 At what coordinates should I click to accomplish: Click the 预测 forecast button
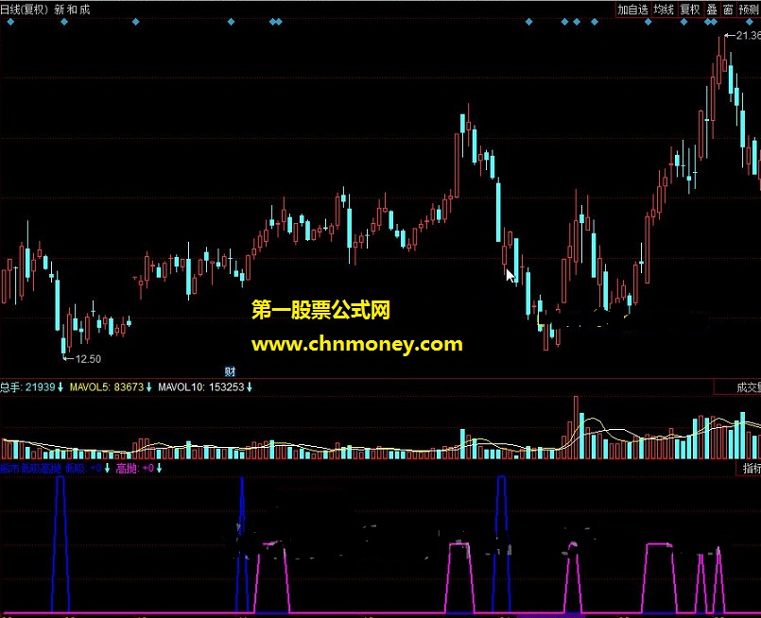749,9
